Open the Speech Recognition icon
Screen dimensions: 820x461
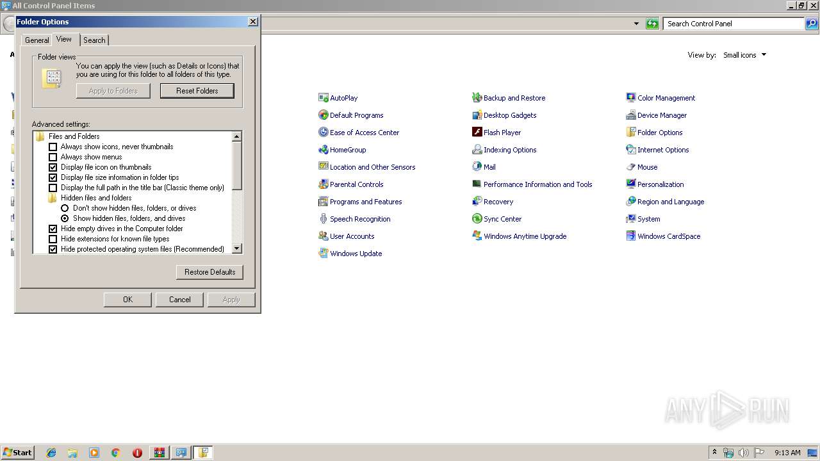pyautogui.click(x=354, y=219)
